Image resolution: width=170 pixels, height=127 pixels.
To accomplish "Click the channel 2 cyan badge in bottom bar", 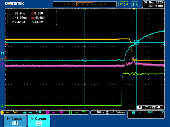I will pyautogui.click(x=25, y=112).
